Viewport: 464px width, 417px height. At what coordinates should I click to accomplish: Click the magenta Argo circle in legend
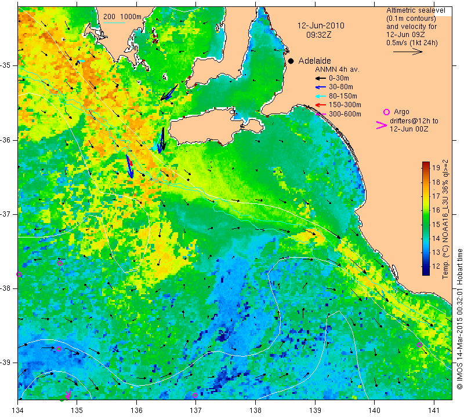click(386, 112)
